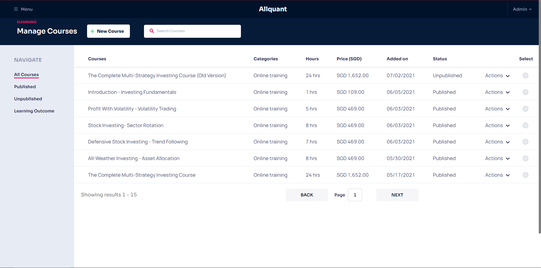Screen dimensions: 541x268
Task: Open The Complete Multi-Strategy Investing Course (Old Version)
Action: 157,76
